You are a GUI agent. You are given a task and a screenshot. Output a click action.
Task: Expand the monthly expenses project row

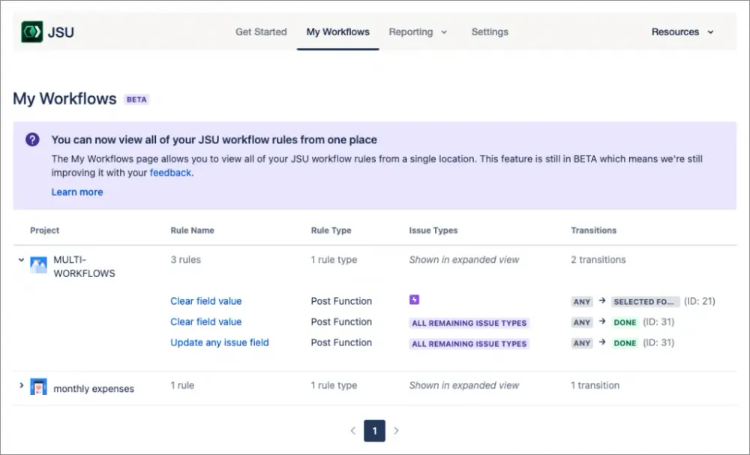21,385
